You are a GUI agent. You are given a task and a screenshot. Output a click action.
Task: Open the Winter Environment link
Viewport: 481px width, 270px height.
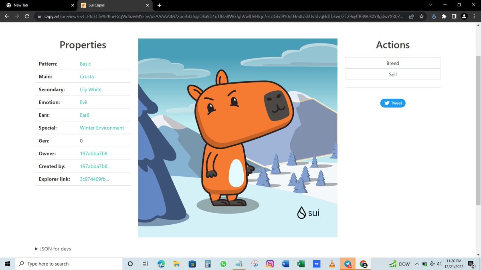(x=102, y=128)
